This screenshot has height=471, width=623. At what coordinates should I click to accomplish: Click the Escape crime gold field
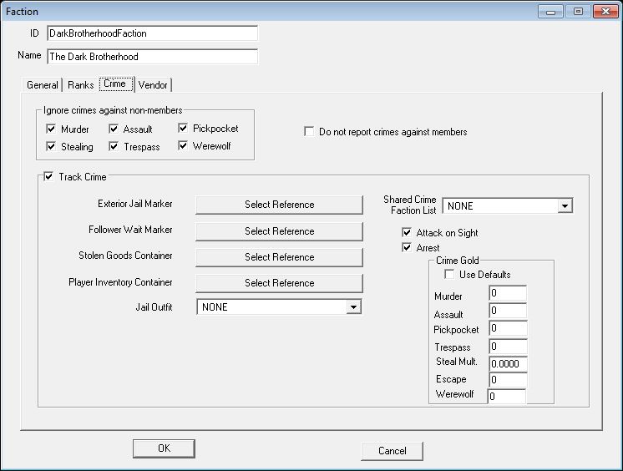[508, 380]
